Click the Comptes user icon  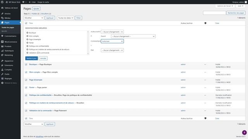tap(2, 69)
